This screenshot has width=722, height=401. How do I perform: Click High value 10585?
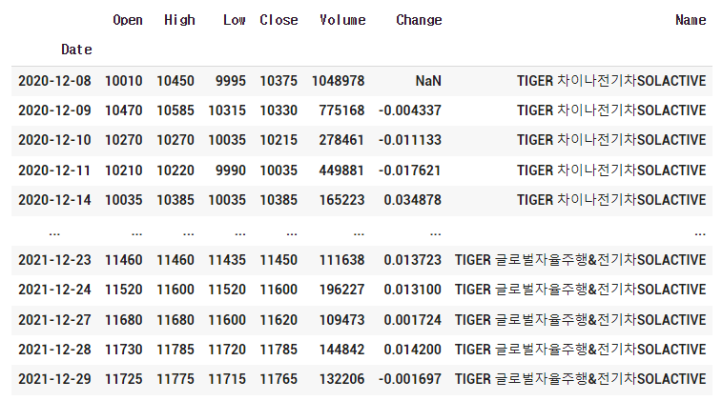pyautogui.click(x=175, y=110)
